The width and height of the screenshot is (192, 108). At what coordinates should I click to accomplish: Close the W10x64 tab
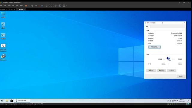click(25, 9)
